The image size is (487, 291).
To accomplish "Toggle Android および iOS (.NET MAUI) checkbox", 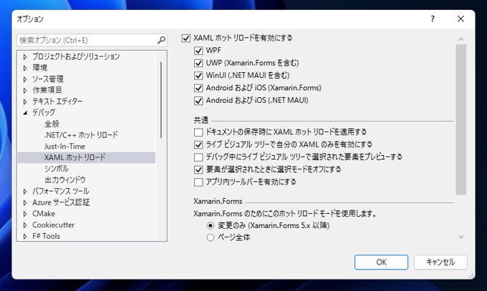I will point(198,101).
